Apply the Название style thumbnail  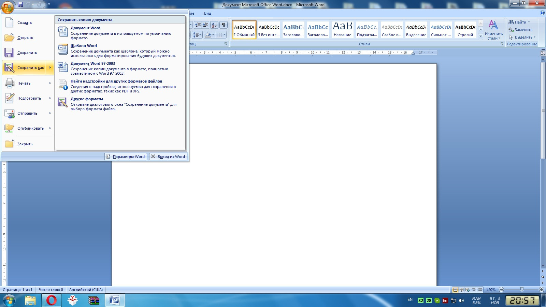point(342,29)
